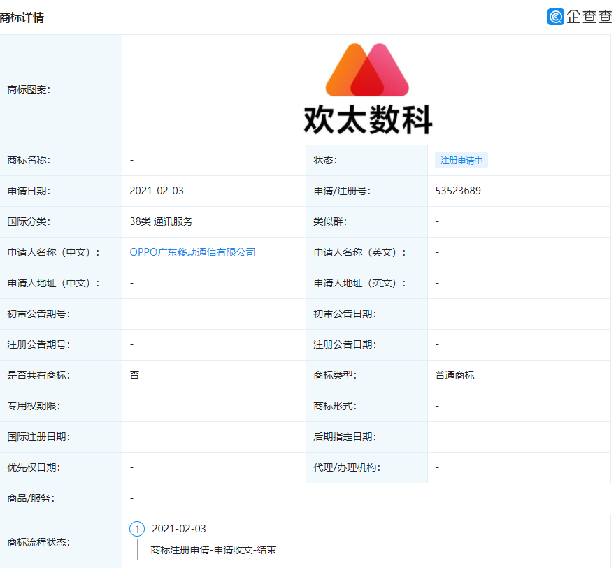The image size is (616, 568).
Task: Select registration number 53523689
Action: (x=457, y=191)
